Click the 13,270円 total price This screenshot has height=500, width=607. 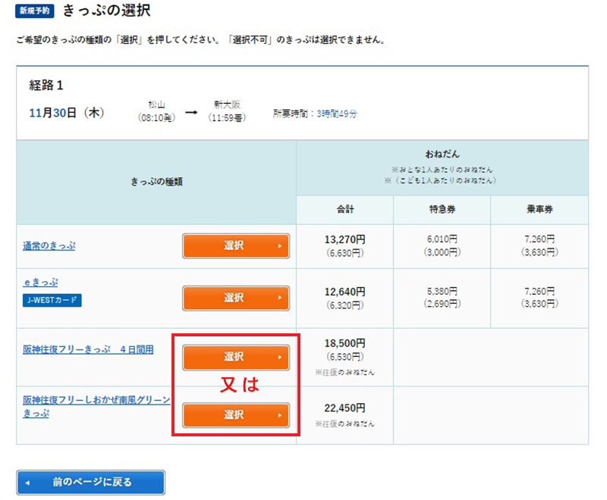click(x=344, y=239)
